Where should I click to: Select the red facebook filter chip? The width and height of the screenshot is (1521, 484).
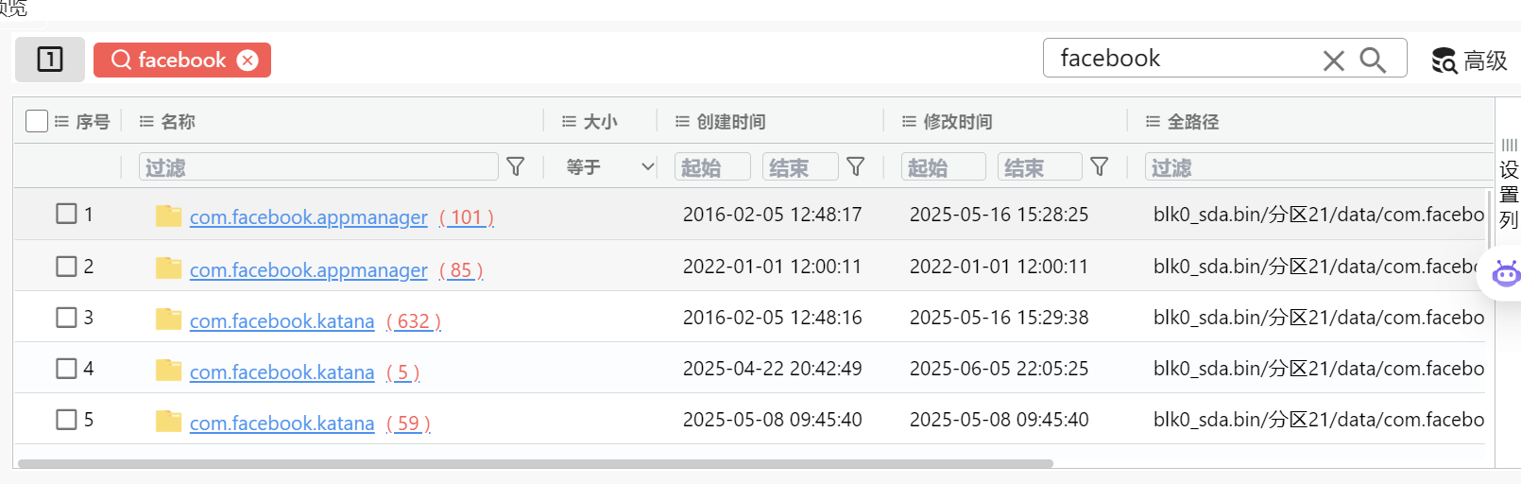(181, 60)
